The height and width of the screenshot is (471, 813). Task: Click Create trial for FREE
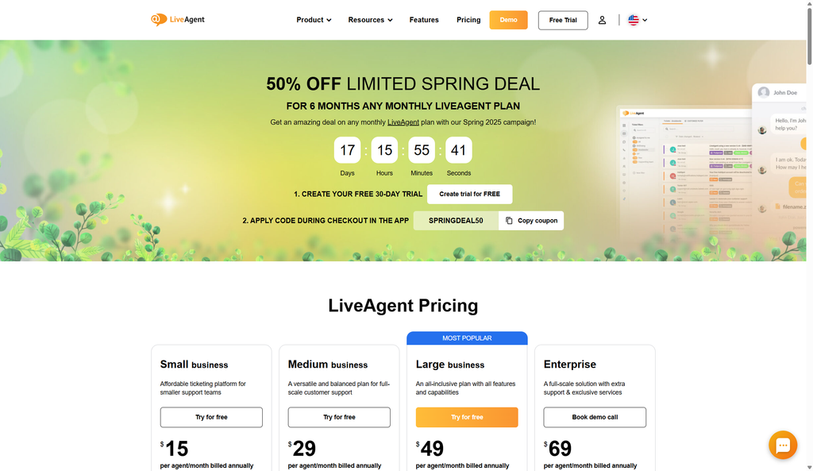(x=469, y=194)
